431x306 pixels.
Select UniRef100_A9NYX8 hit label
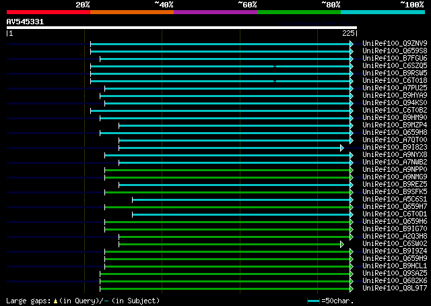click(395, 155)
